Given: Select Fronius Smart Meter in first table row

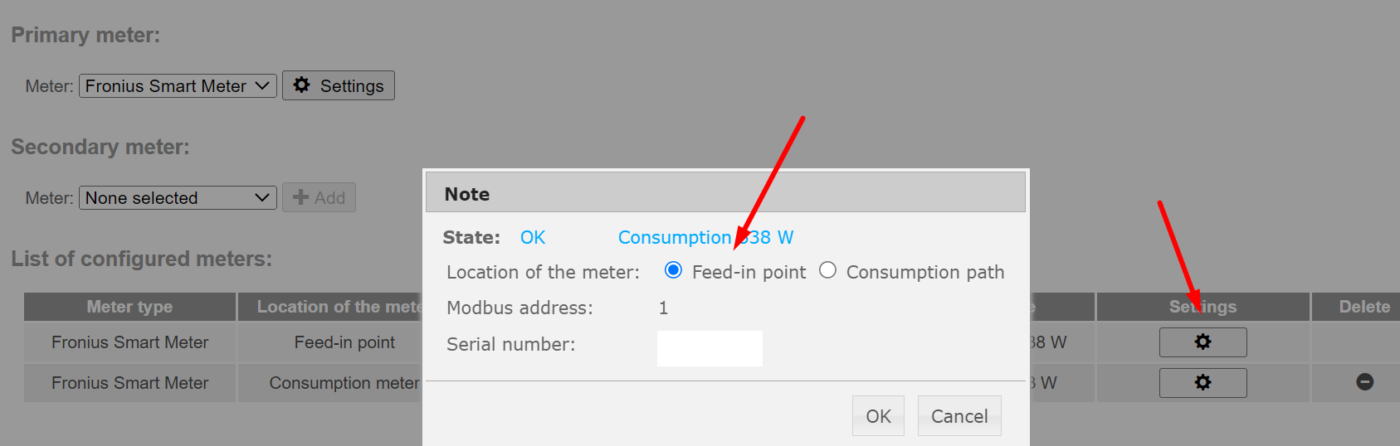Looking at the screenshot, I should point(129,342).
